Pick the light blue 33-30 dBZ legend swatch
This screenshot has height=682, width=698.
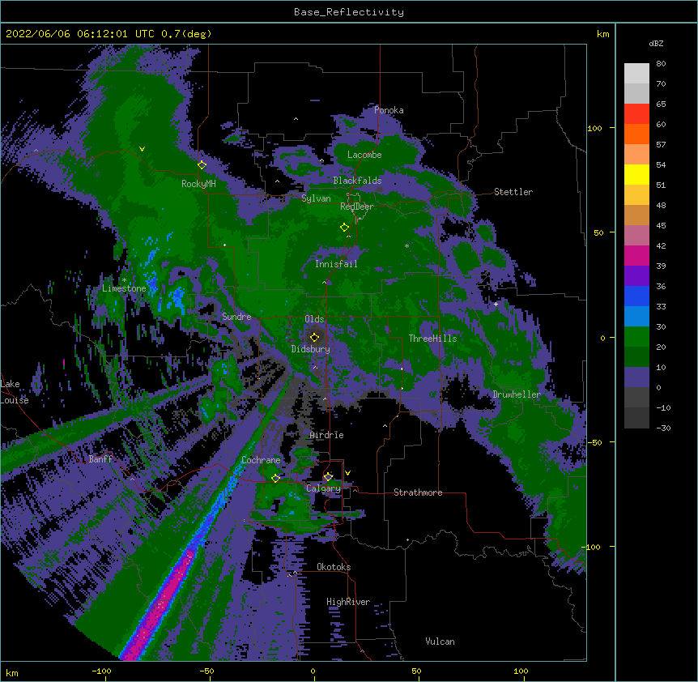[636, 317]
